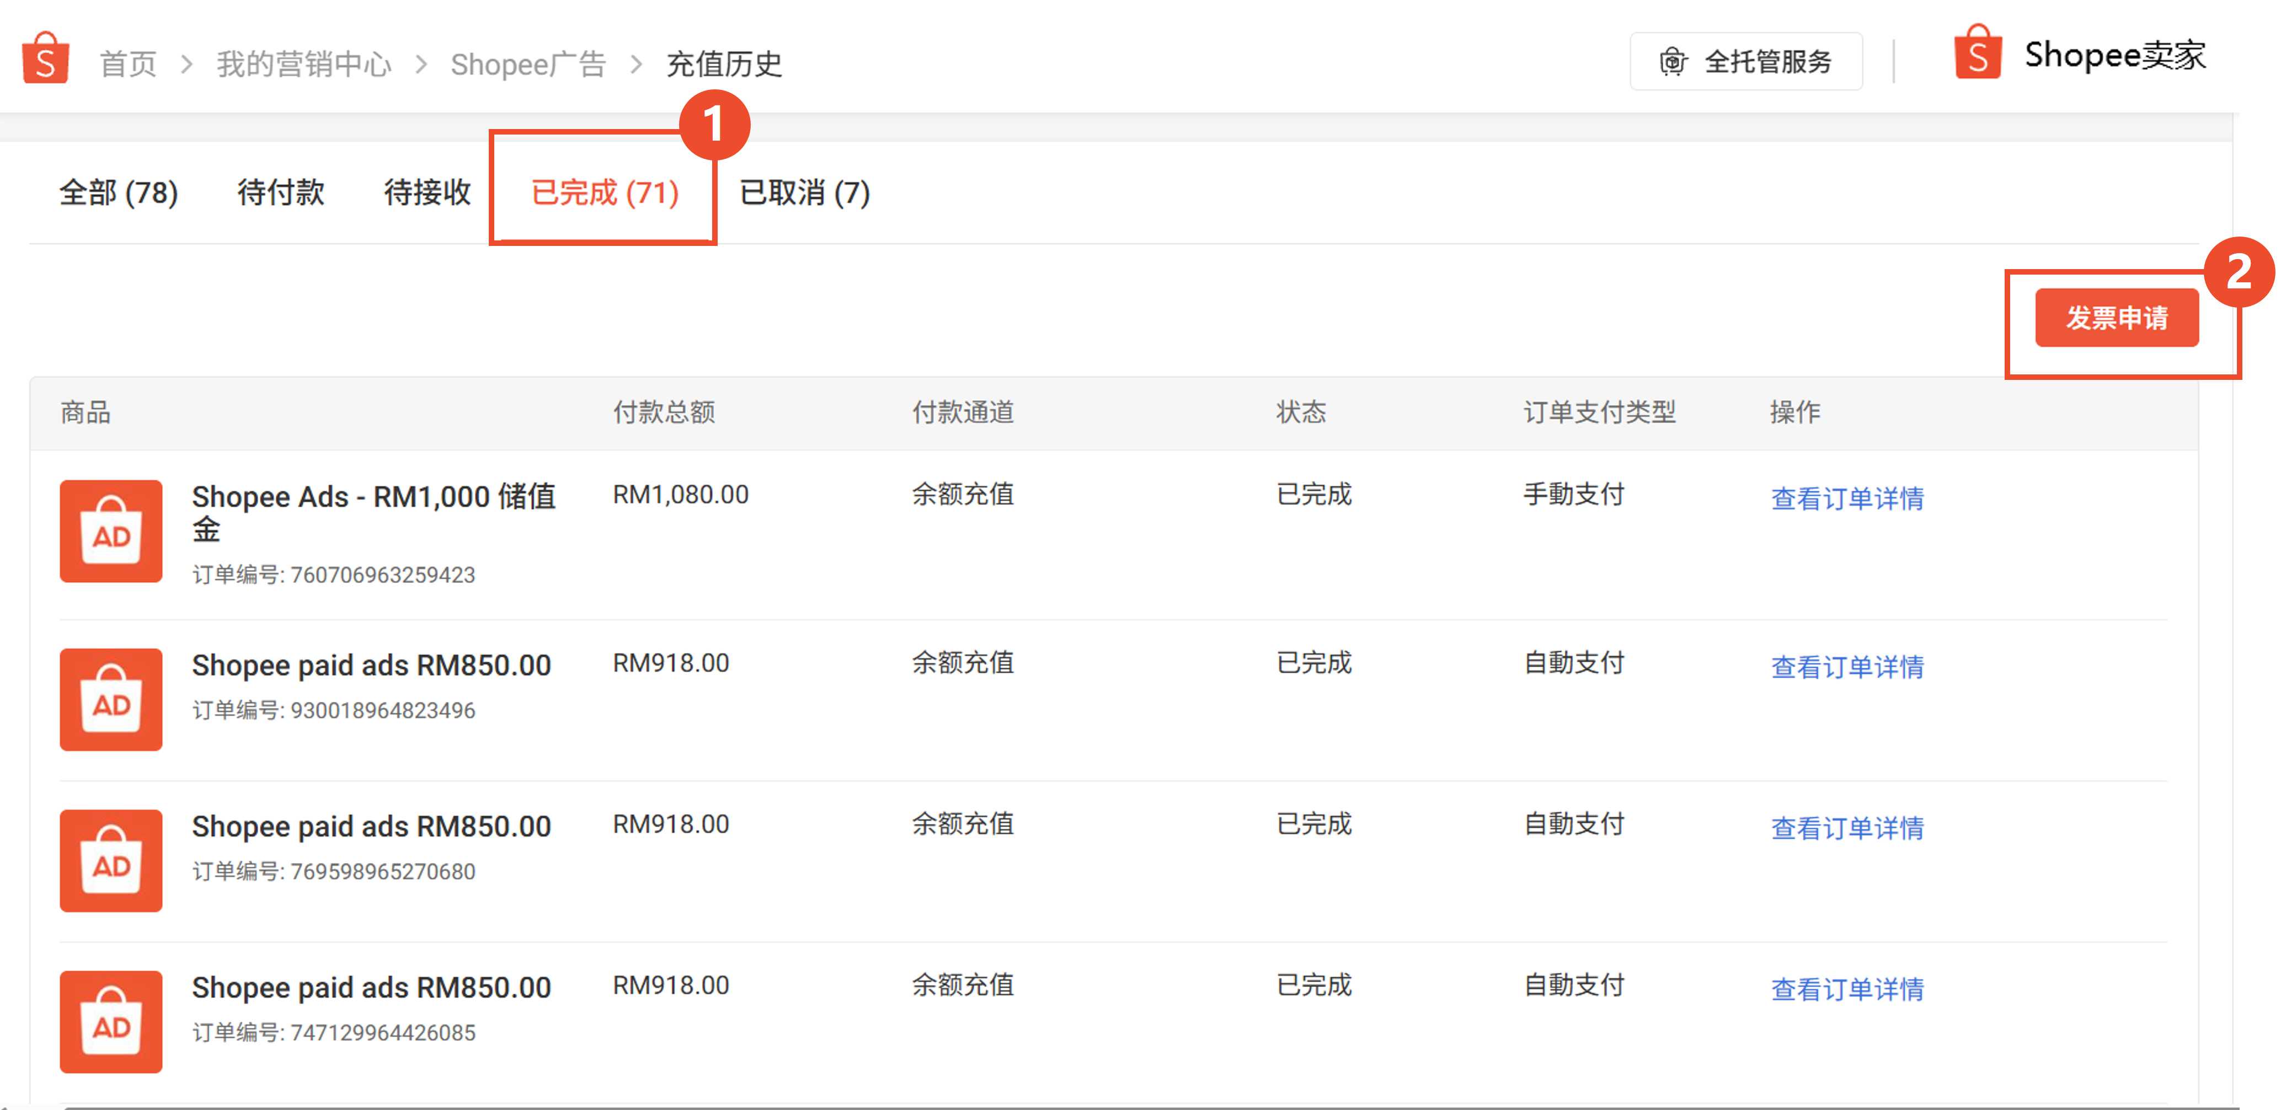The image size is (2281, 1110).
Task: Select order number 930018964823496 text
Action: (382, 711)
